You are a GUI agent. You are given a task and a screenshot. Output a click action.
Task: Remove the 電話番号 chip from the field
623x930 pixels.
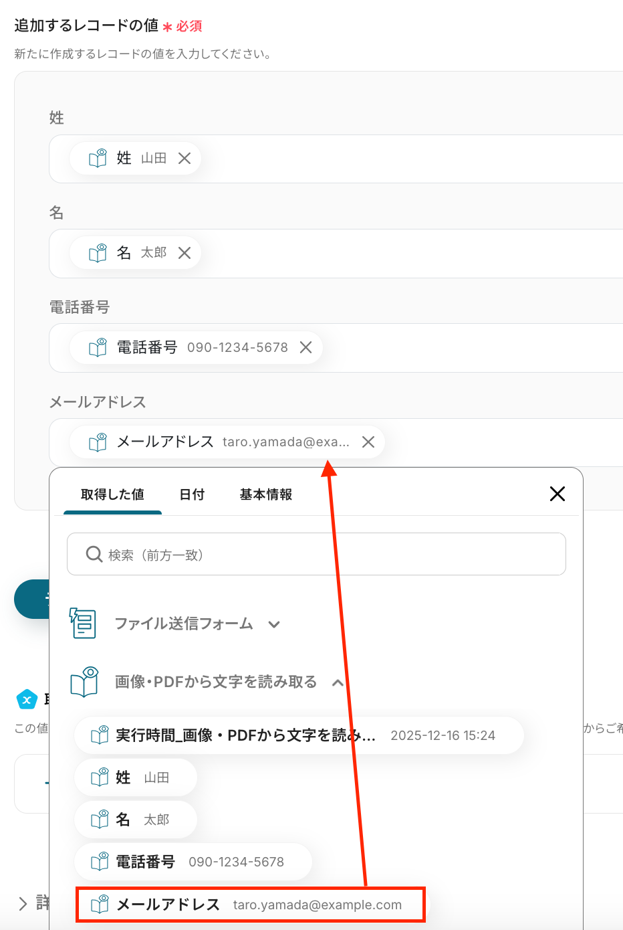[305, 347]
